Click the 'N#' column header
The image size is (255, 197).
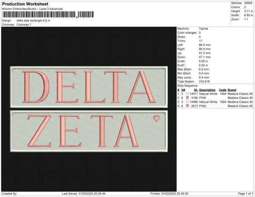tap(183, 90)
